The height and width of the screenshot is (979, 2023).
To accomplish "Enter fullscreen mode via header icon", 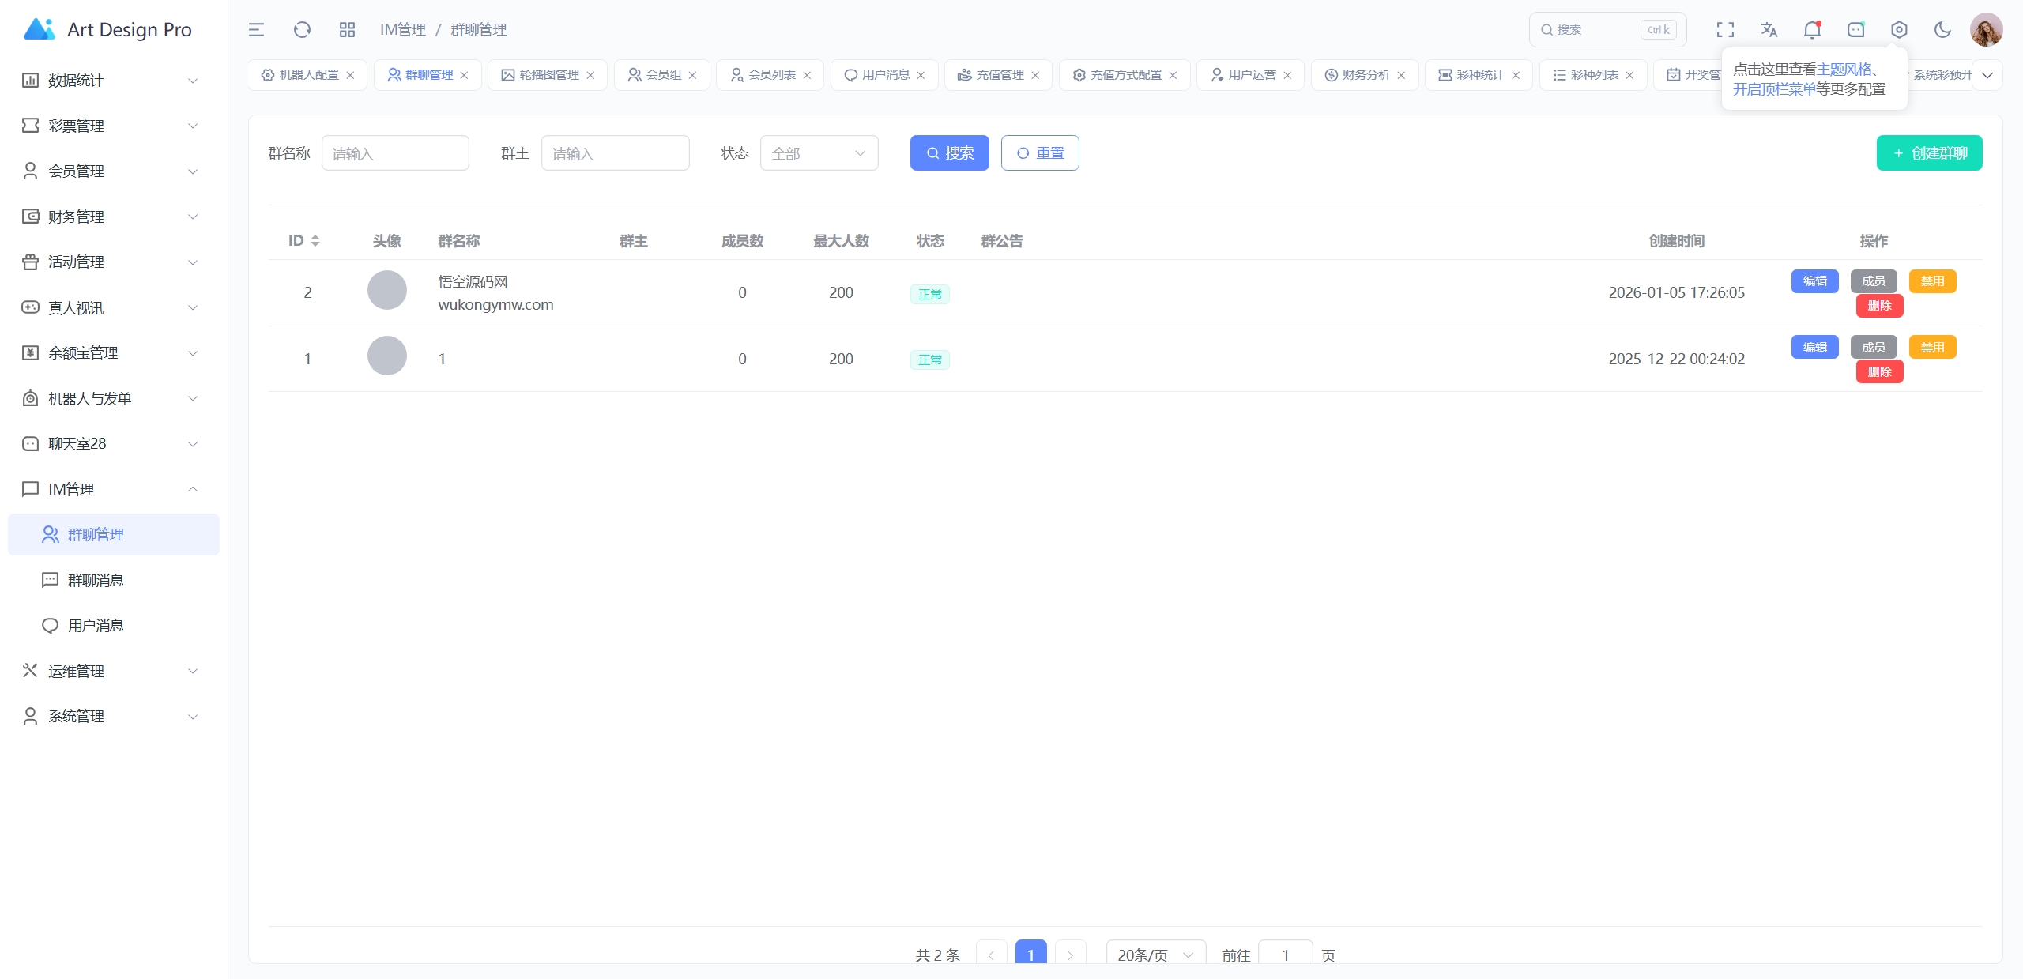I will (1725, 30).
